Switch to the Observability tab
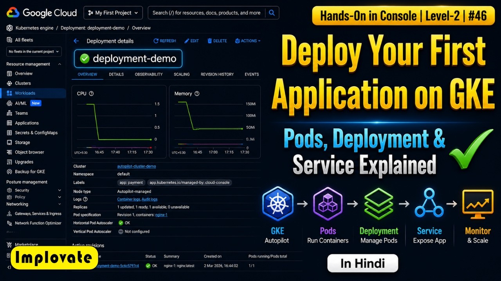This screenshot has width=501, height=281. 149,74
